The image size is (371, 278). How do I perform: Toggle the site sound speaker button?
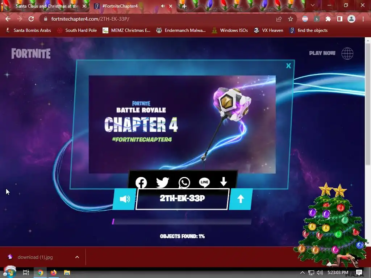point(125,199)
